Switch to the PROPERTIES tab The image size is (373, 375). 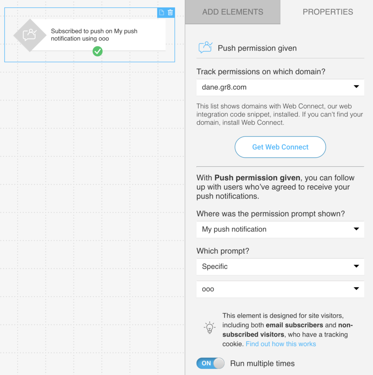328,12
